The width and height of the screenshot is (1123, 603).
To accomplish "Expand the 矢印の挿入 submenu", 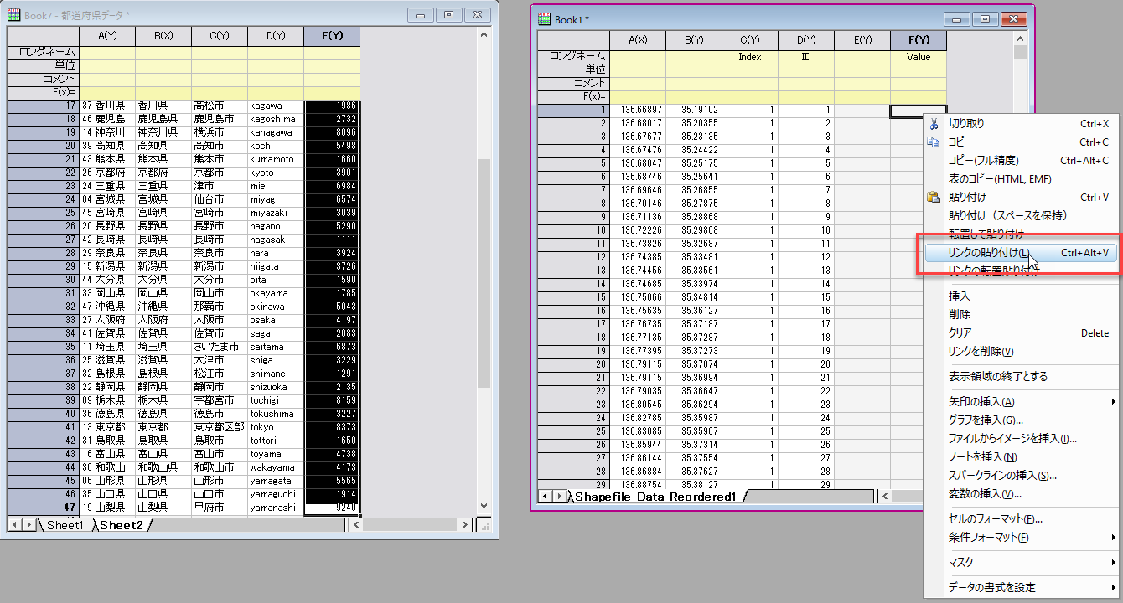I will coord(1114,401).
